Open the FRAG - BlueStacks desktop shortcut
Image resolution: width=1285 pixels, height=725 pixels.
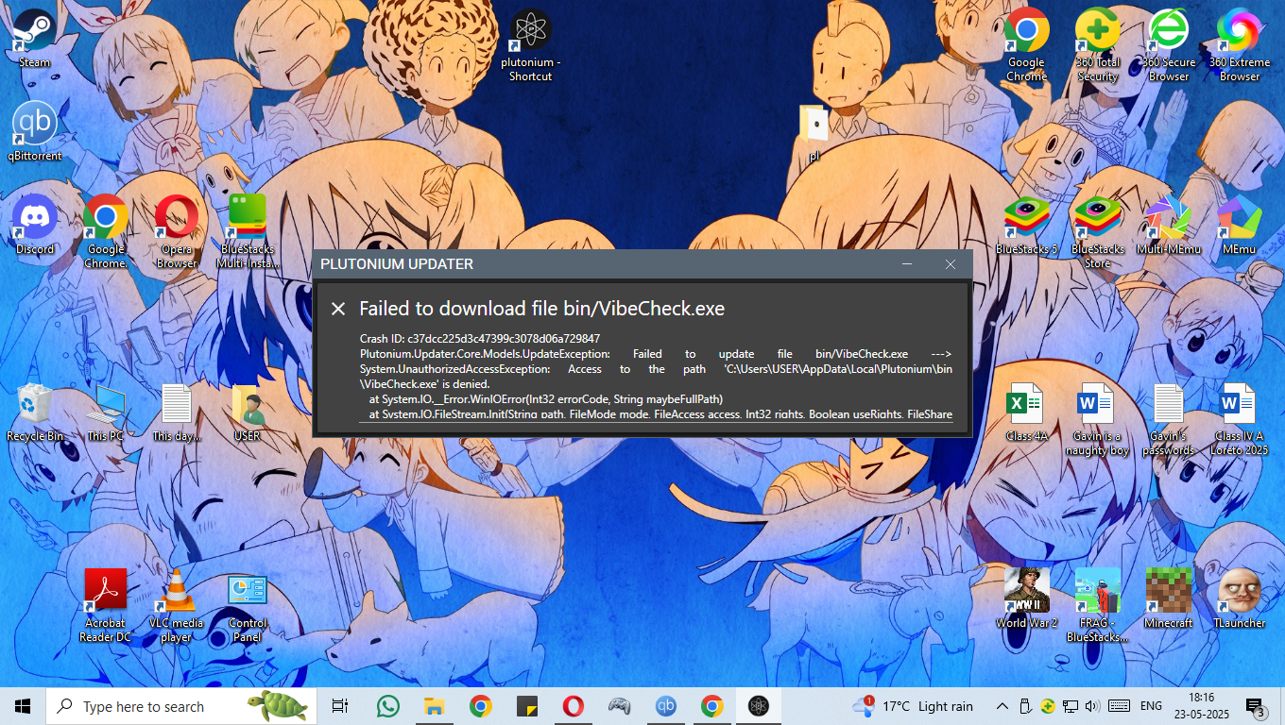(1098, 606)
